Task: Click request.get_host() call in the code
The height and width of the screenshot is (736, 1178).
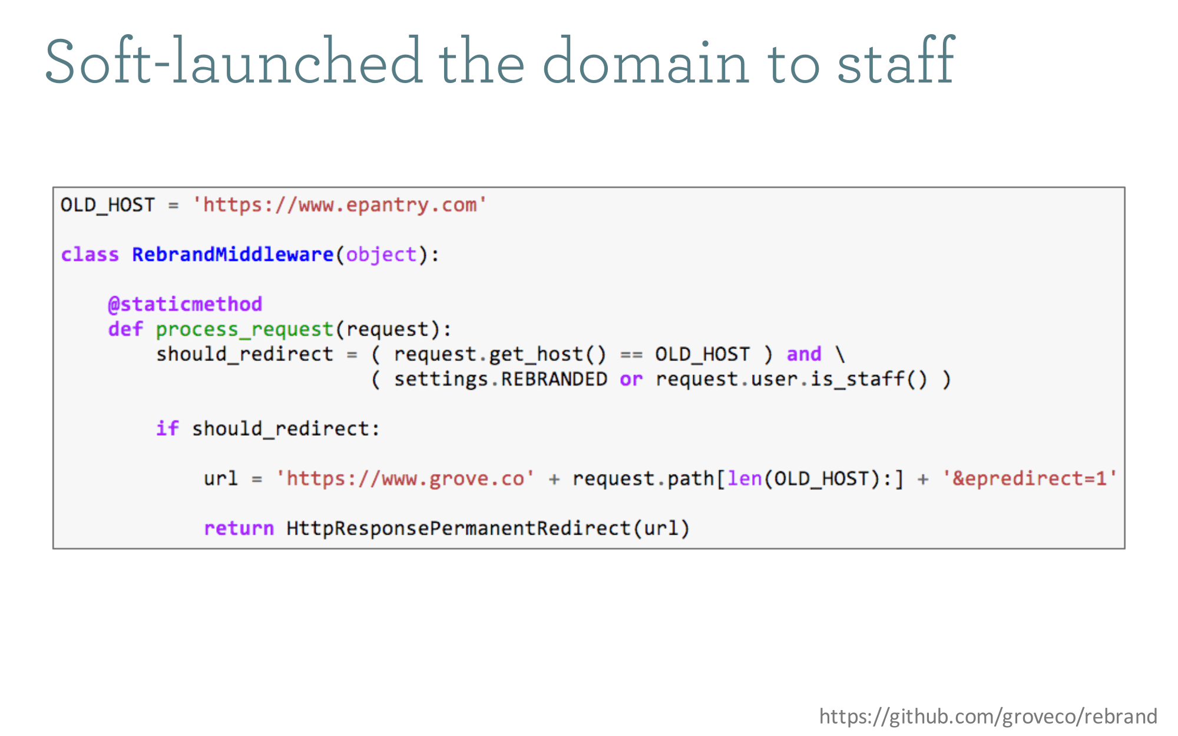Action: click(499, 354)
